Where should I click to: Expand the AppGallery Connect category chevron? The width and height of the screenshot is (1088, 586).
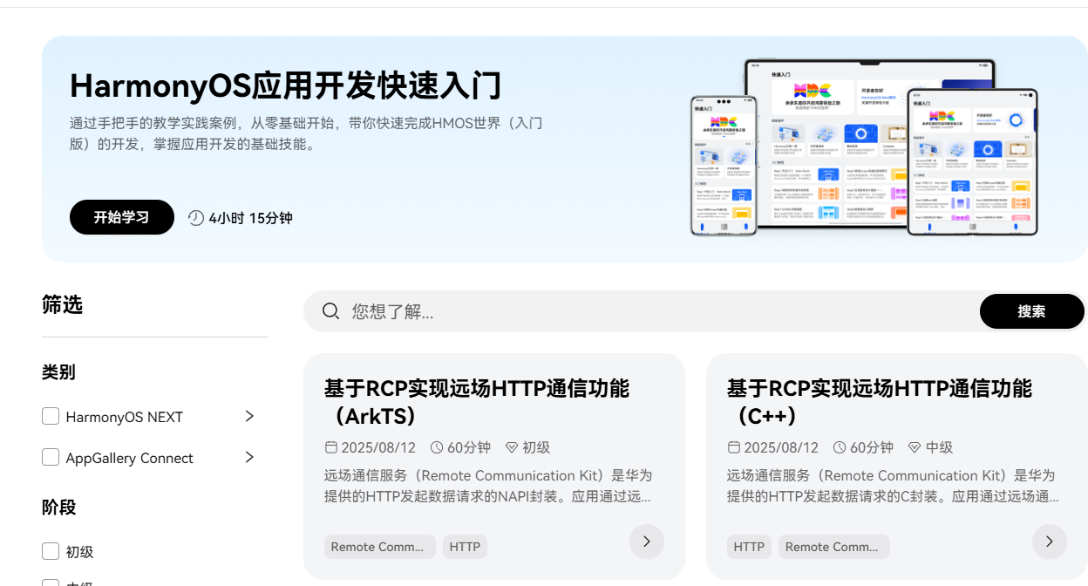click(249, 457)
